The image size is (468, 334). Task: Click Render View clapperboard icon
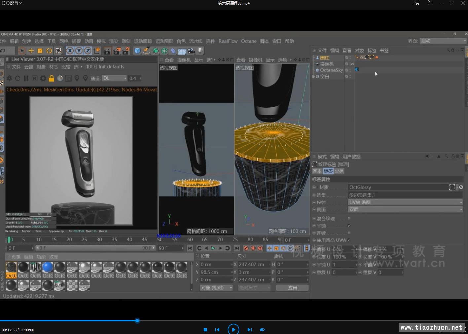(x=107, y=51)
